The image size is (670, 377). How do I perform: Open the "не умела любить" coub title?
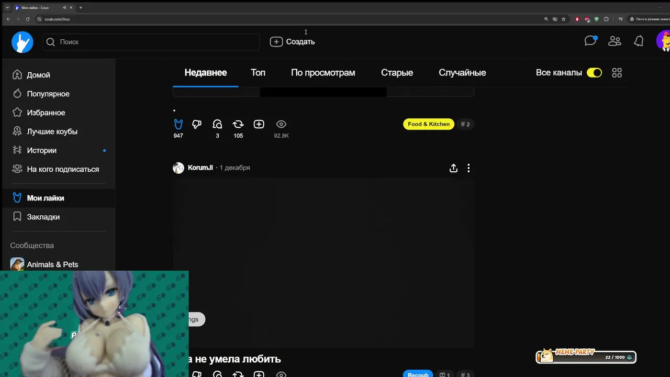coord(234,359)
